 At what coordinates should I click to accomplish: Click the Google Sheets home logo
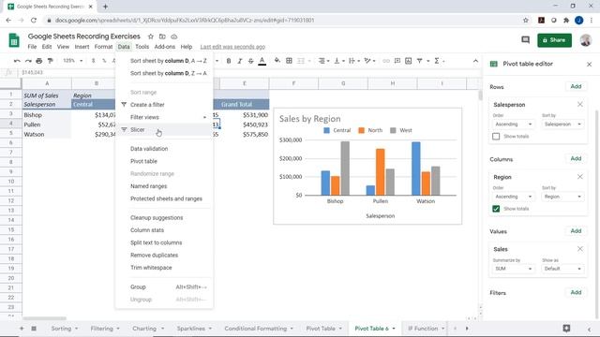pos(14,40)
